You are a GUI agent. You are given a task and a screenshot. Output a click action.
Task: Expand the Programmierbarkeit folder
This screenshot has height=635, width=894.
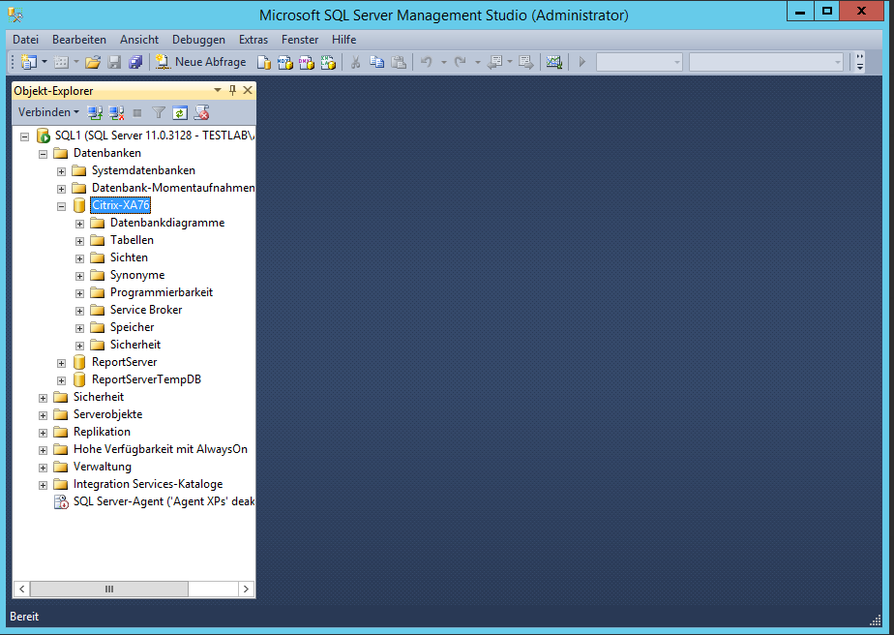(79, 293)
